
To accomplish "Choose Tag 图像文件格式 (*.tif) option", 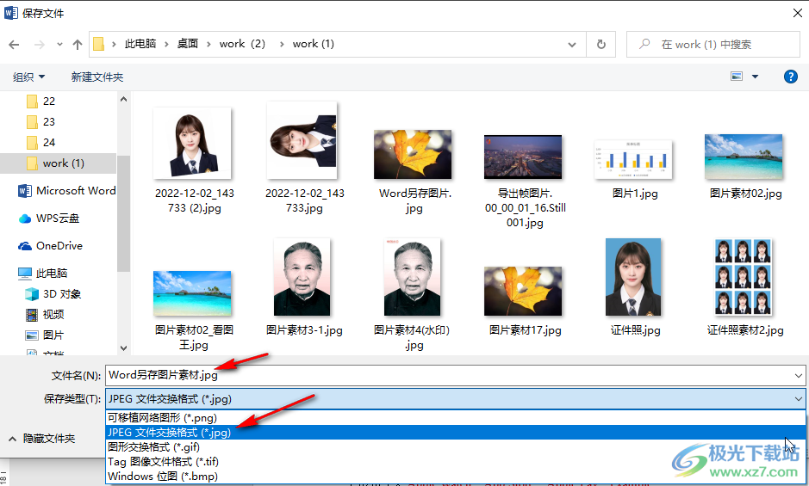I will [x=455, y=462].
